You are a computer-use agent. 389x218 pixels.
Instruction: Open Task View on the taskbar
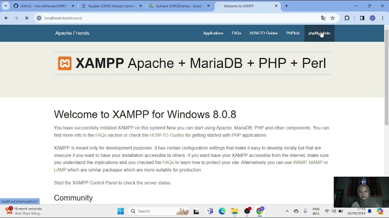pos(196,211)
